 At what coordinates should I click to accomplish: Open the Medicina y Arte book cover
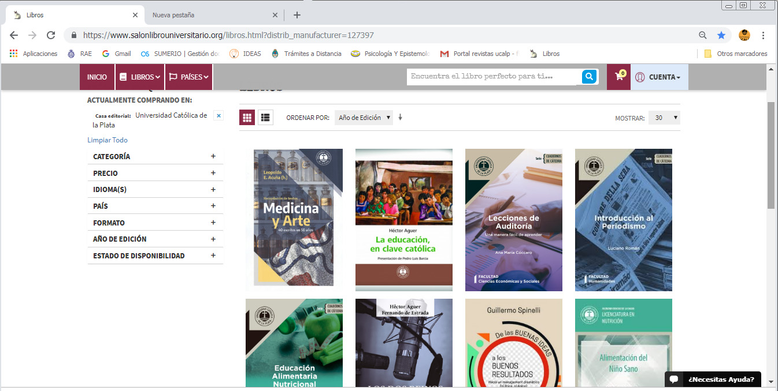(294, 219)
